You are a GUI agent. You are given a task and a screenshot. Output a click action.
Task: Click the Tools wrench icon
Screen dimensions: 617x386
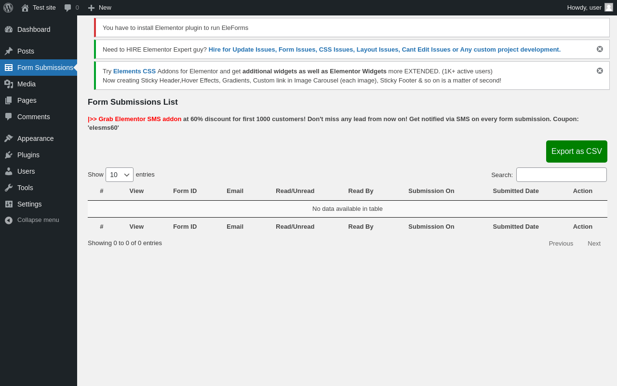9,188
